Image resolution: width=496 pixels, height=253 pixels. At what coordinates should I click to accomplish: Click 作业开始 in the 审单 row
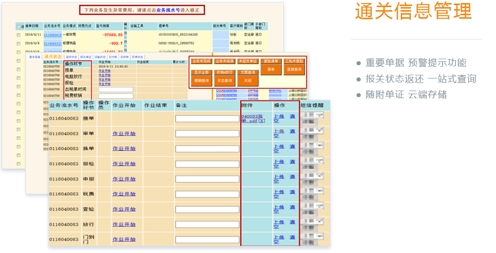(124, 134)
